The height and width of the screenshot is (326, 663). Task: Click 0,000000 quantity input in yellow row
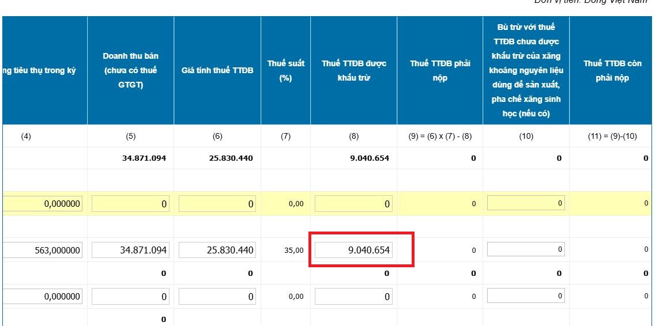42,203
